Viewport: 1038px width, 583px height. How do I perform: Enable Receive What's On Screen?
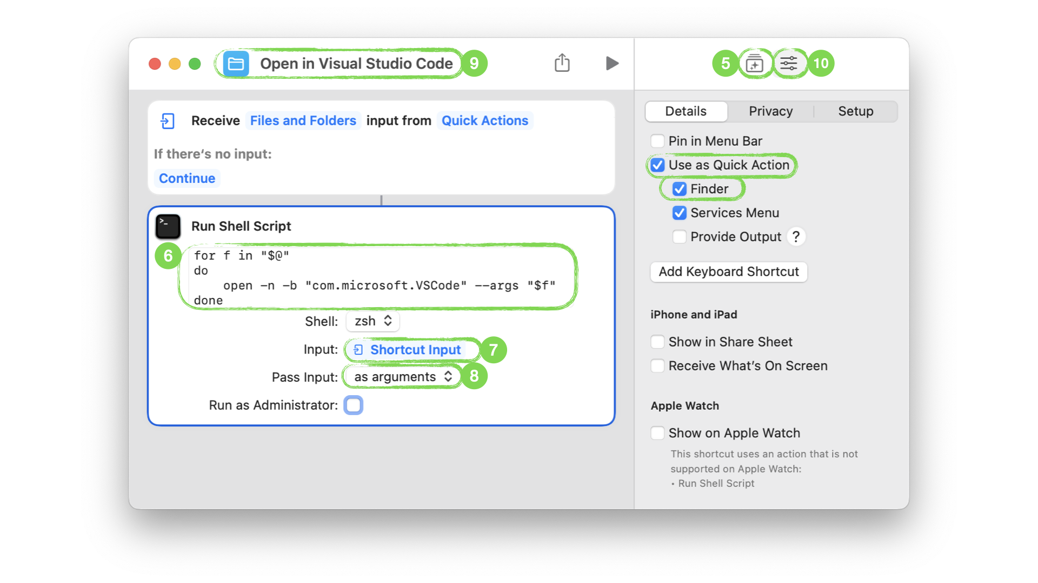(657, 365)
